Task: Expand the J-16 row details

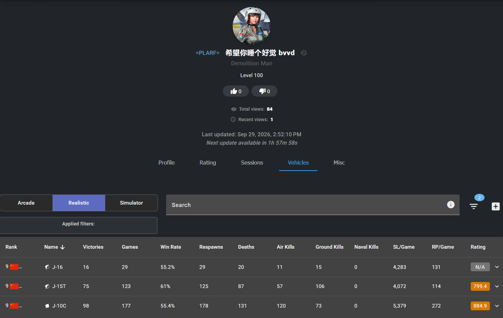Action: click(497, 267)
